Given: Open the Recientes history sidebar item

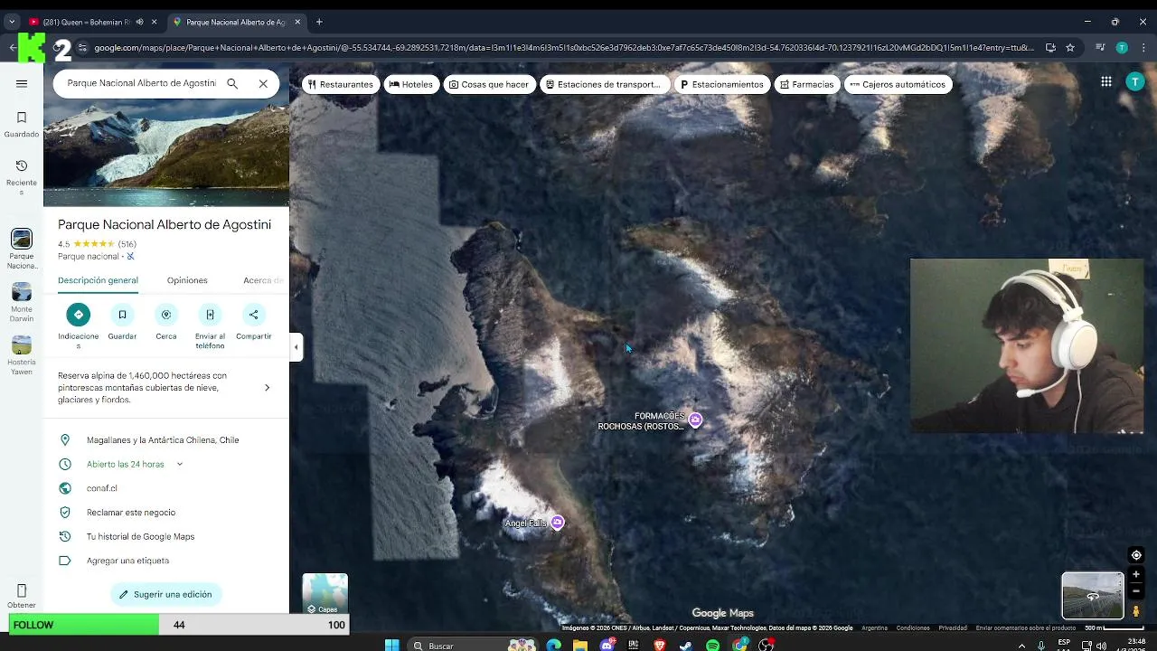Looking at the screenshot, I should [22, 175].
